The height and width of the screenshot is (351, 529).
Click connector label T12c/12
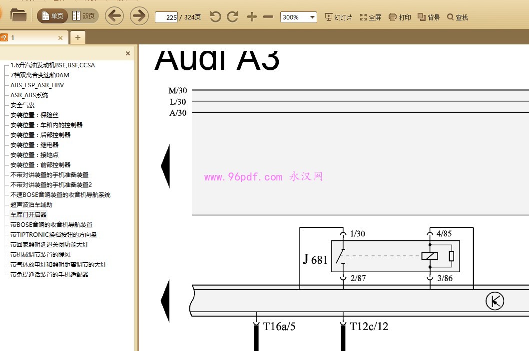(x=369, y=326)
